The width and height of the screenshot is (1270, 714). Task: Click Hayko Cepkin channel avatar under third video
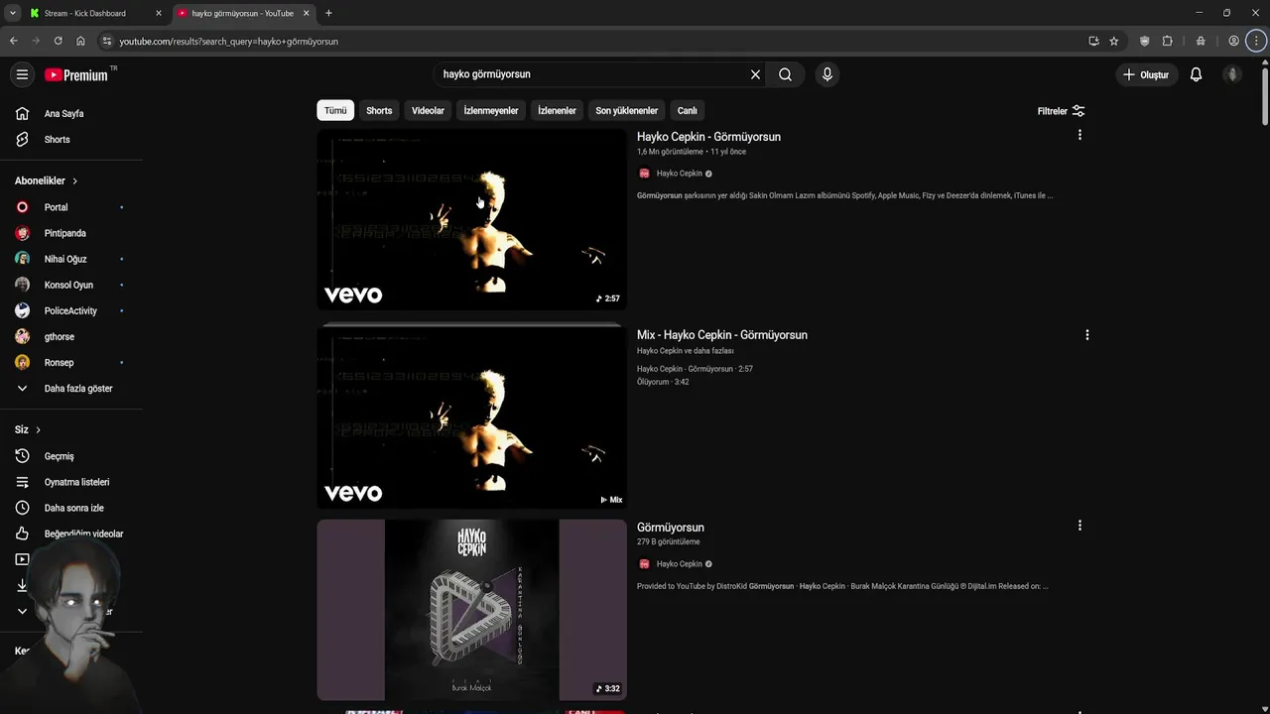click(644, 564)
